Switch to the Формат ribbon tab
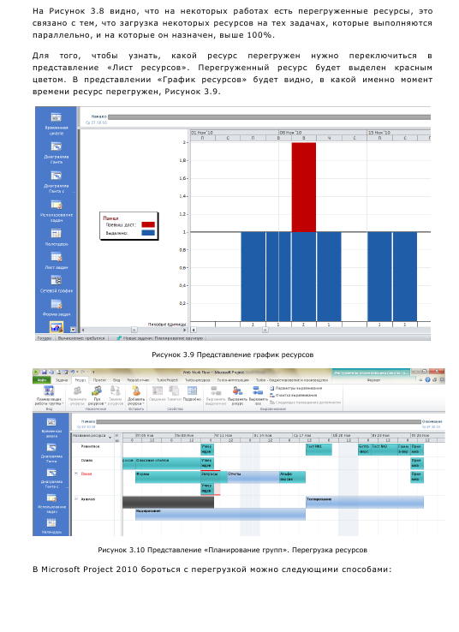Screen dimensions: 459x632 click(373, 379)
